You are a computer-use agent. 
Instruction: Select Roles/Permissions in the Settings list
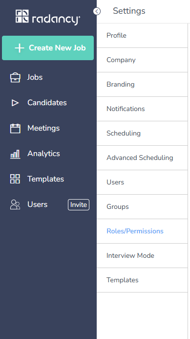point(142,231)
